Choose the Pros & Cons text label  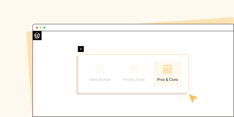[x=168, y=80]
